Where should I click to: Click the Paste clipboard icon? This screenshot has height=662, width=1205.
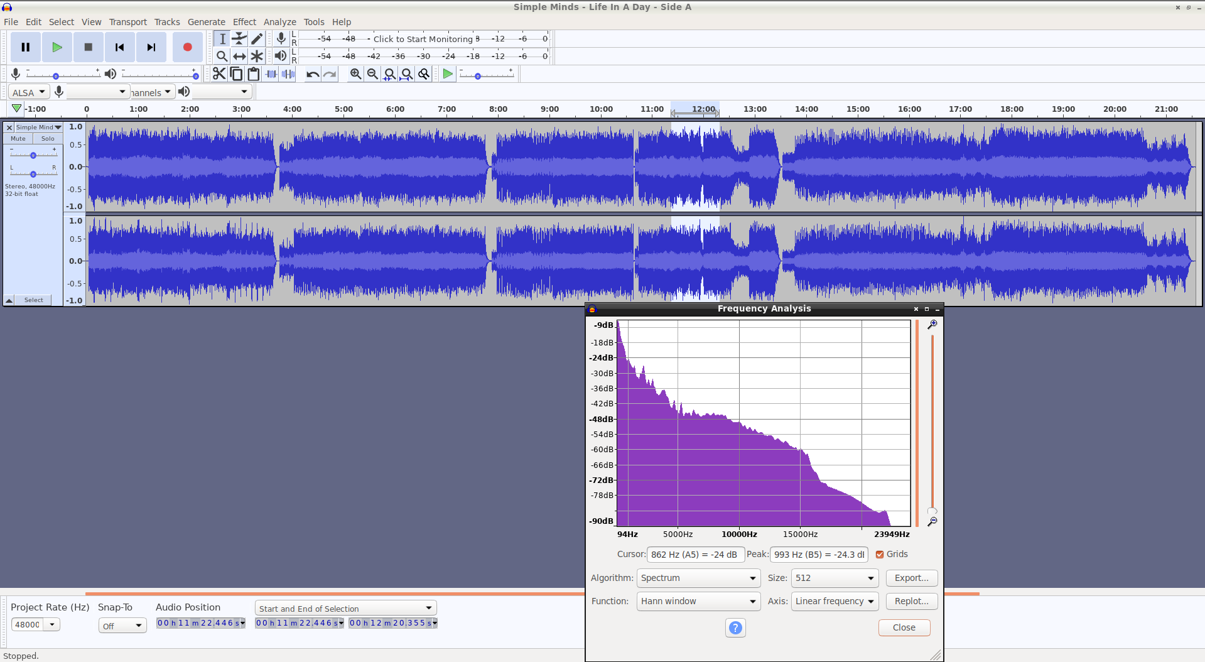(254, 74)
